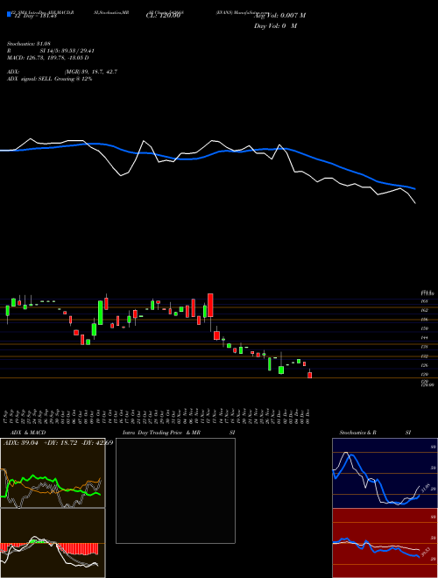Click the 'CL: 120.00' closing price label

163,16
